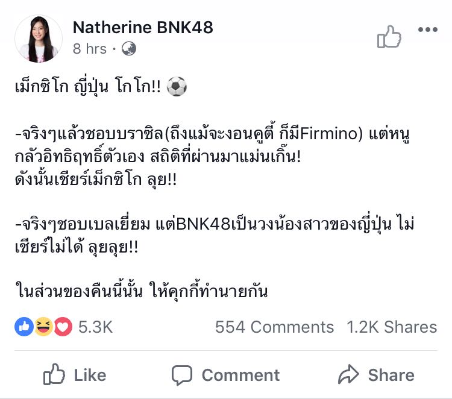View the 1.2K Shares list

point(392,327)
